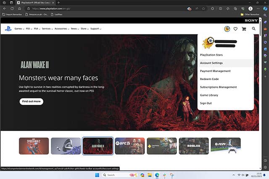Viewport: 269px width, 179px height.
Task: Expand the PS5 dropdown menu
Action: (30, 29)
